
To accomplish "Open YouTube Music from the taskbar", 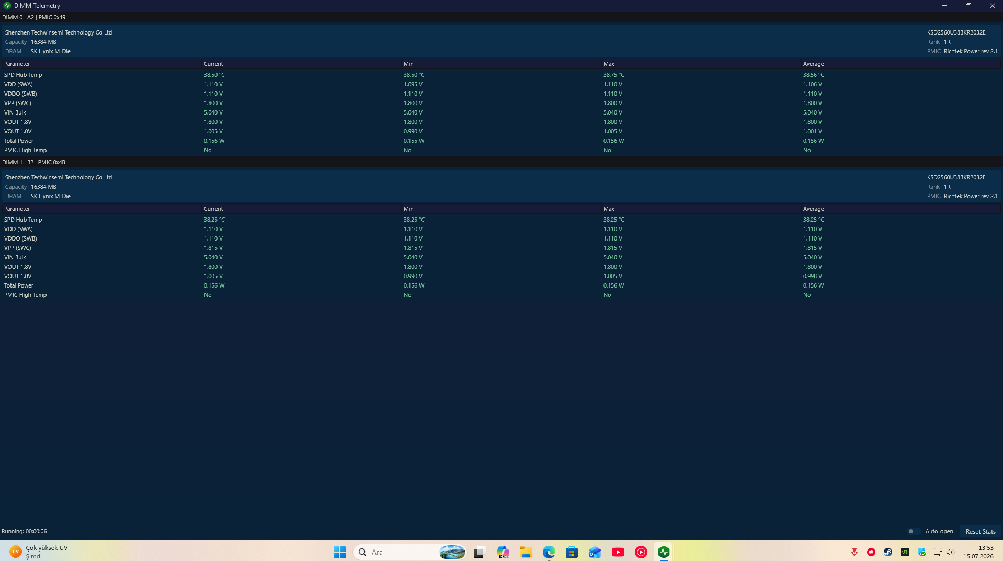I will coord(641,552).
